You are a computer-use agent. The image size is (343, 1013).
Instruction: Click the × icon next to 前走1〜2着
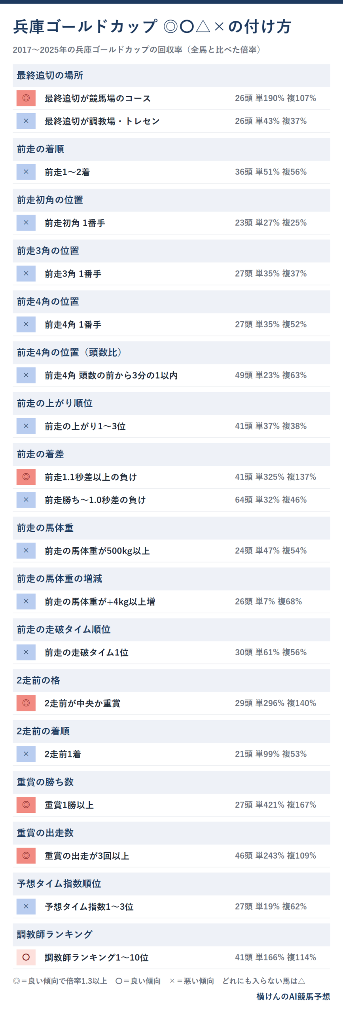coord(26,172)
